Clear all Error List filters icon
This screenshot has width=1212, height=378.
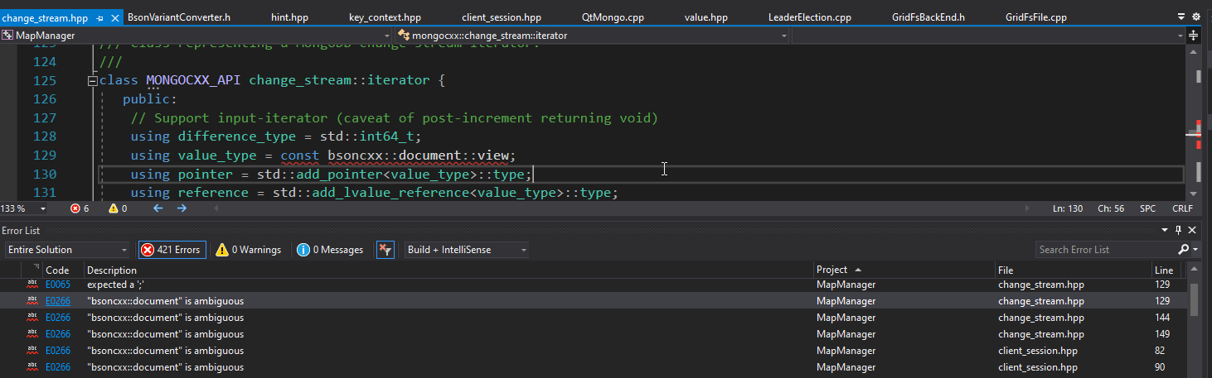click(x=385, y=250)
